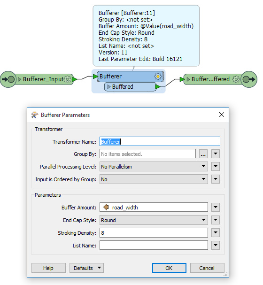Confirm with the OK button
The height and width of the screenshot is (285, 263).
tap(169, 268)
